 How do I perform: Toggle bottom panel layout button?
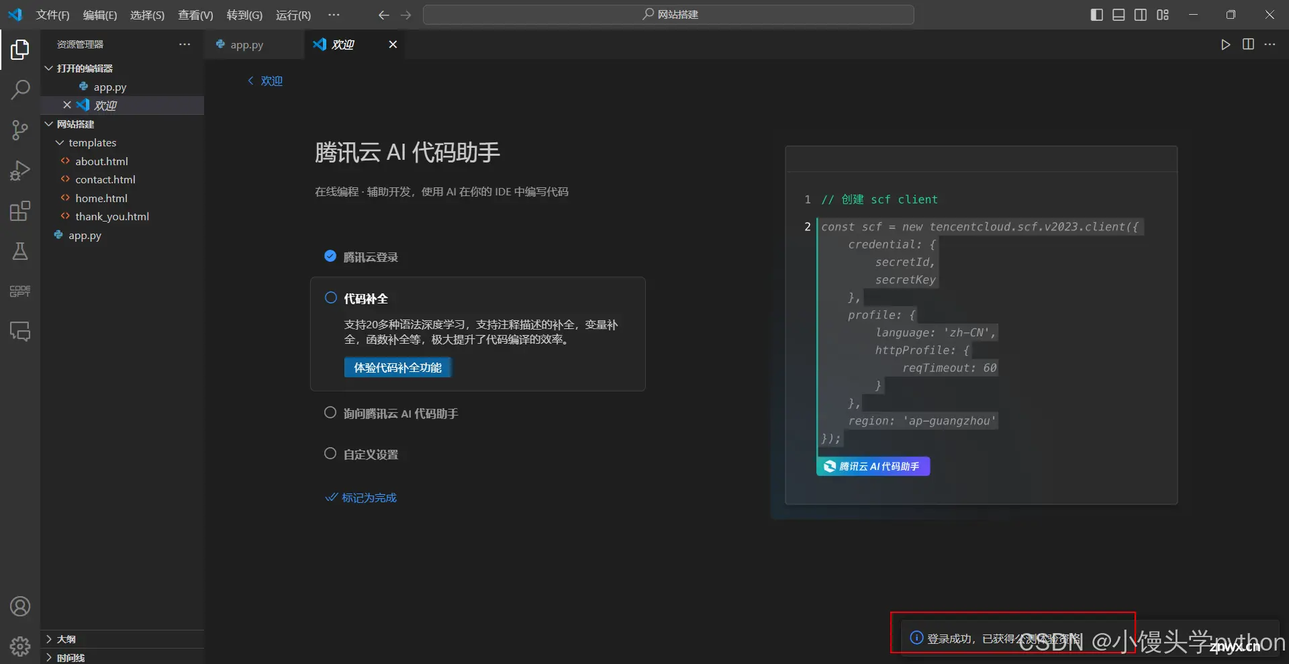(1118, 15)
